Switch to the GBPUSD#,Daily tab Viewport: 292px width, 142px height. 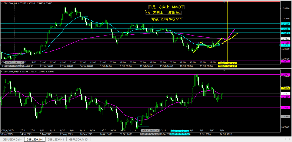point(12,139)
